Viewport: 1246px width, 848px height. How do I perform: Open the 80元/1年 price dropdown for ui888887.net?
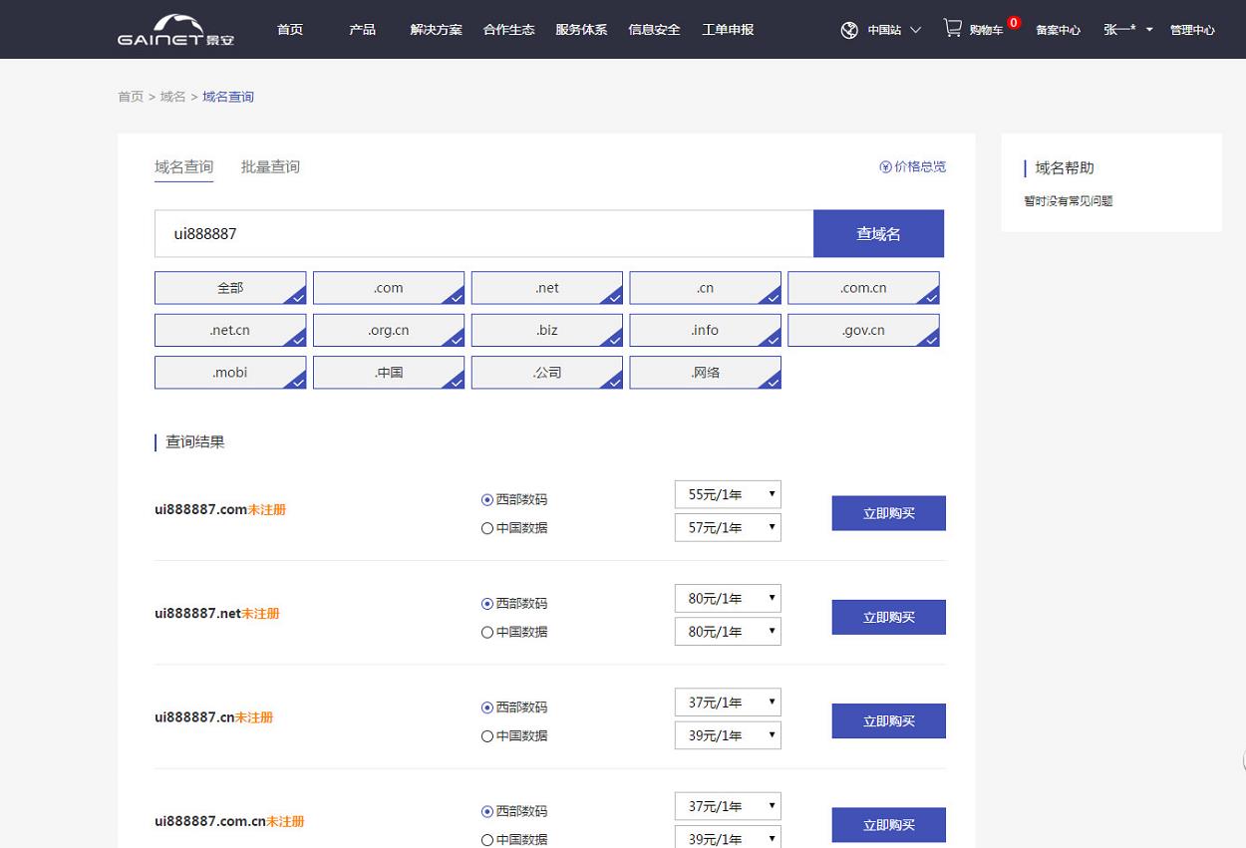727,598
